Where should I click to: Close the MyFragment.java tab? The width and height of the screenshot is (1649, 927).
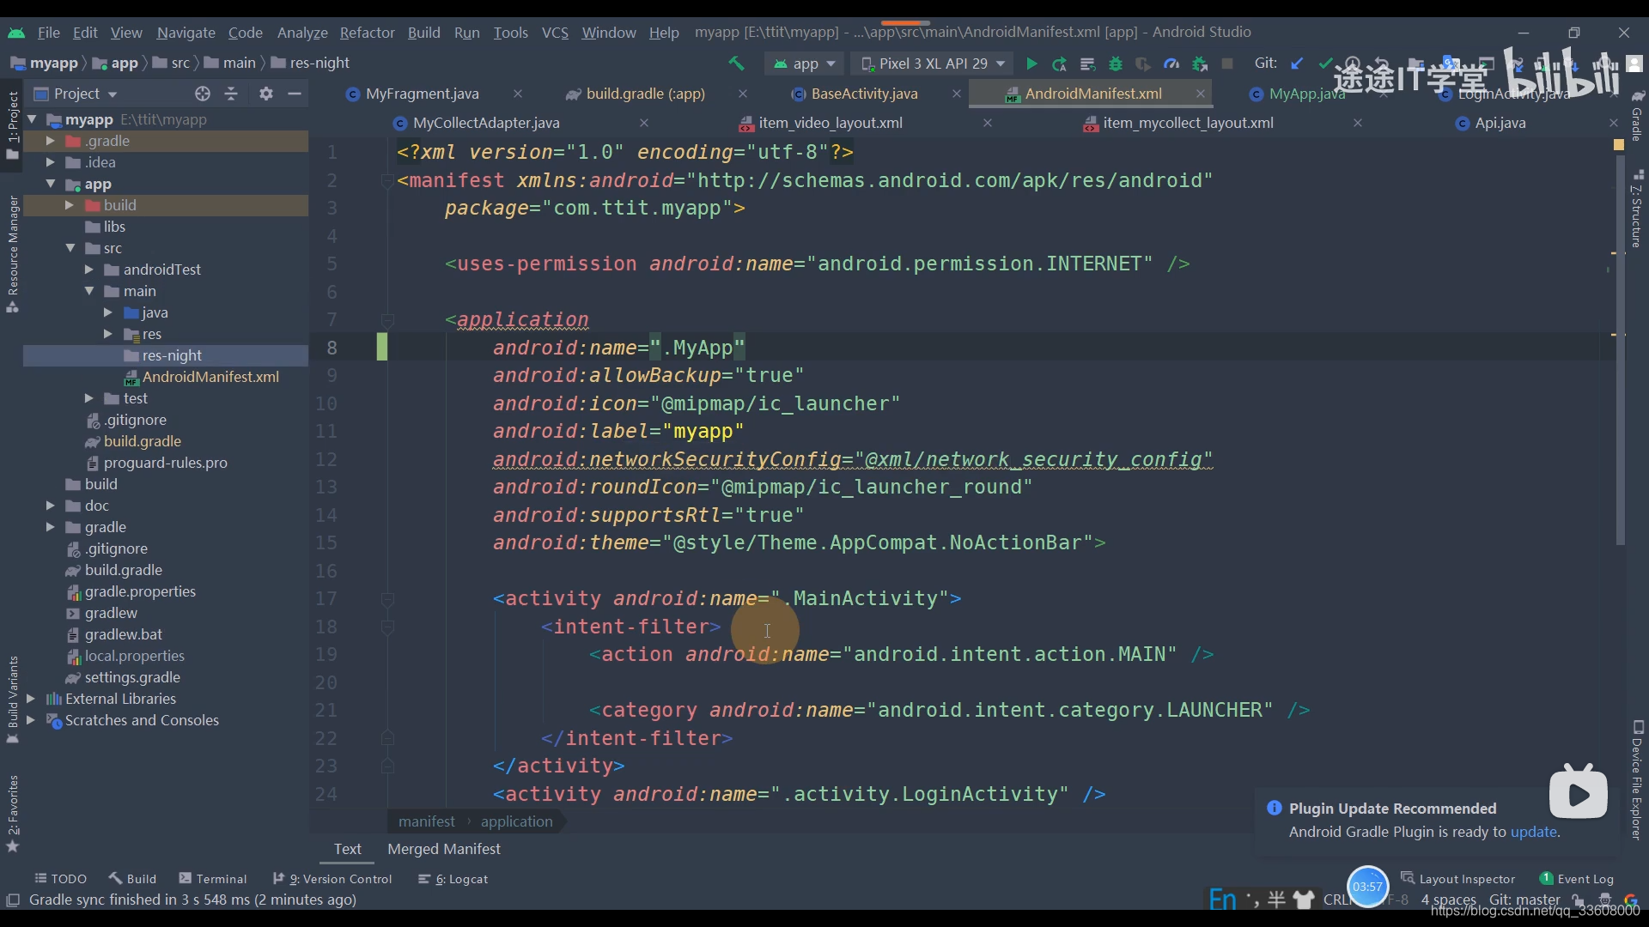click(518, 94)
